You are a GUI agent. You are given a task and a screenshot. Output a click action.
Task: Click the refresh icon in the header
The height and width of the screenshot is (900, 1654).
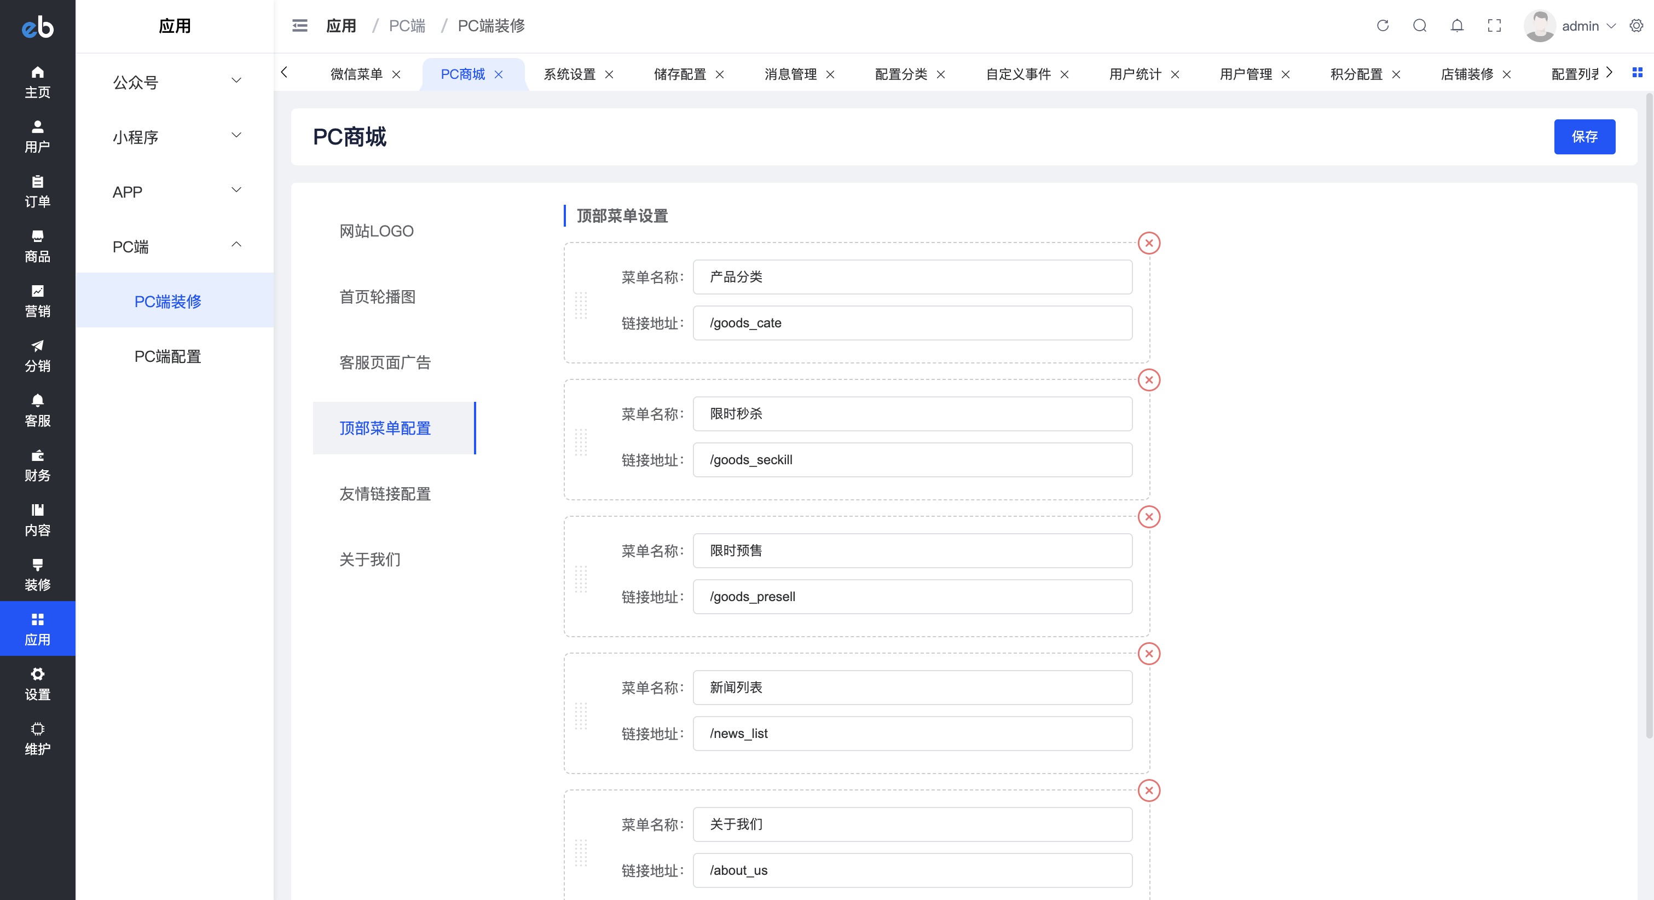1383,26
